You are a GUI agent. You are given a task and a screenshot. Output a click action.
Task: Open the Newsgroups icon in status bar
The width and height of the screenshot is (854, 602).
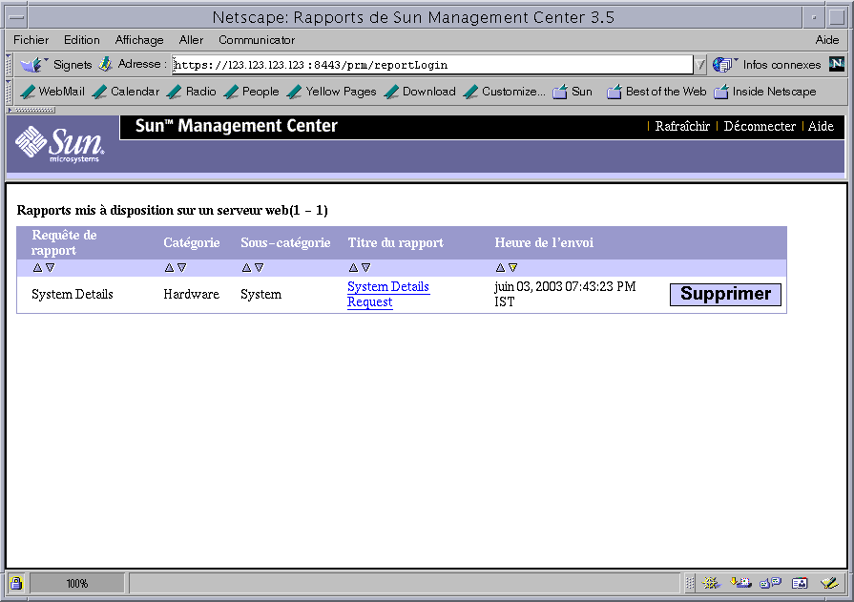[x=770, y=583]
